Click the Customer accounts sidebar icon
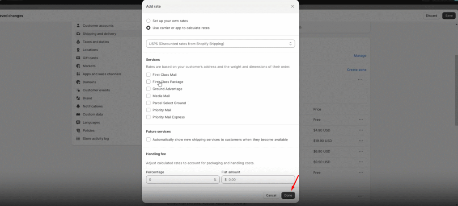458x206 pixels. [78, 26]
